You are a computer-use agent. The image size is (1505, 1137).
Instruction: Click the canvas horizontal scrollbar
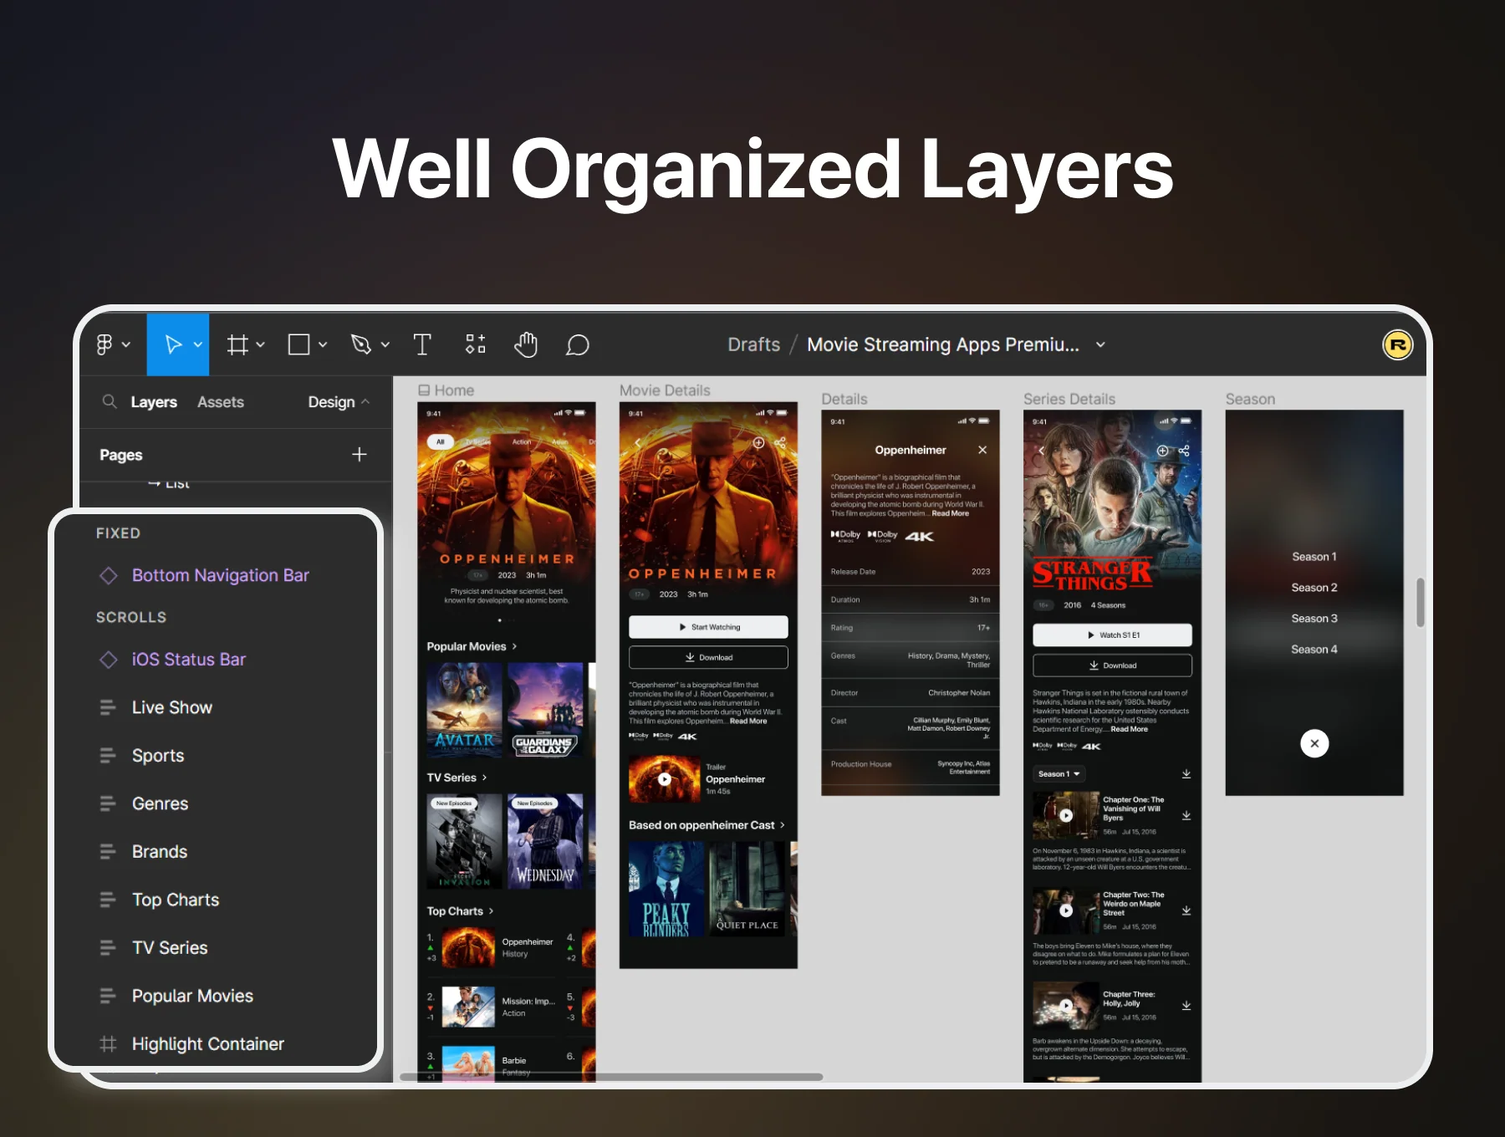coord(611,1077)
